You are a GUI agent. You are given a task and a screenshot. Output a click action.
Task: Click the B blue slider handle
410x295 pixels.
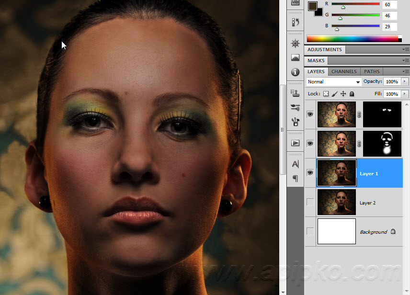tap(337, 29)
